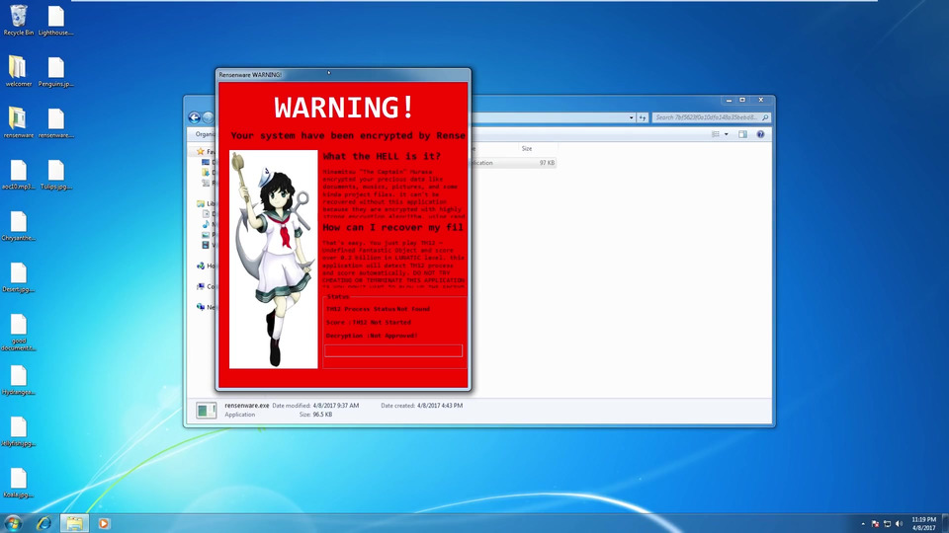
Task: Change view using Explorer views icon
Action: click(716, 134)
